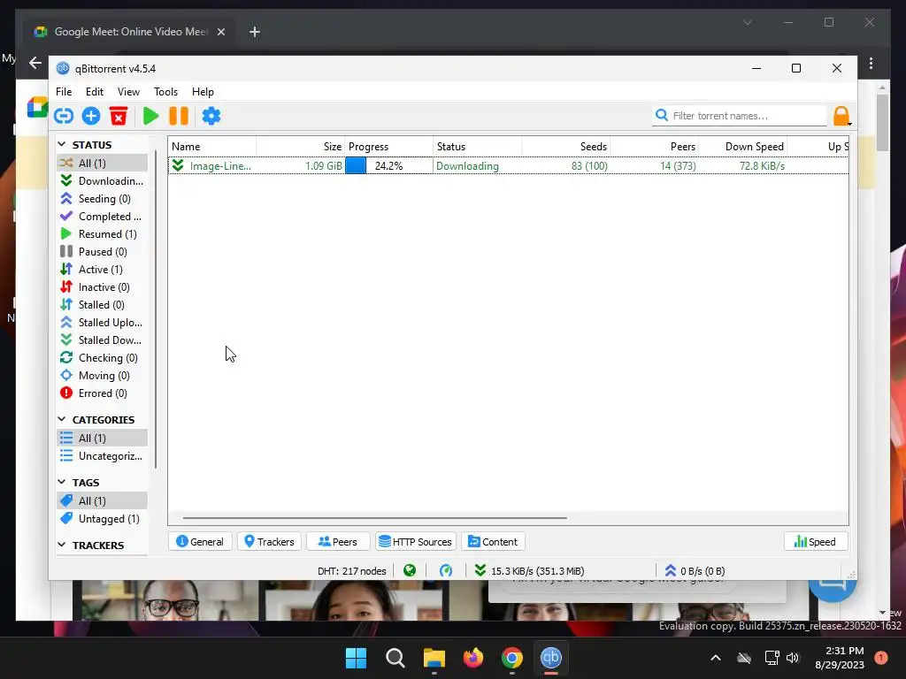906x679 pixels.
Task: Click the 72.8 KiB/s down speed cell
Action: (x=762, y=166)
